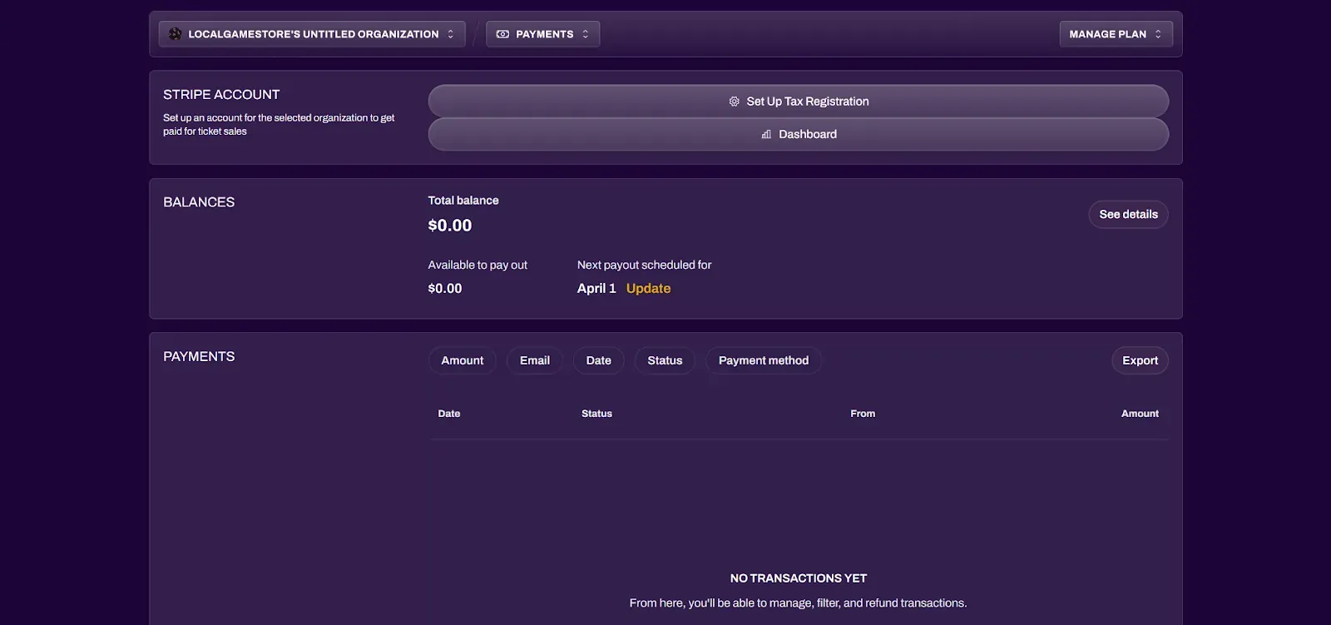Click the Stripe Account heading
Image resolution: width=1331 pixels, height=625 pixels.
(x=221, y=95)
